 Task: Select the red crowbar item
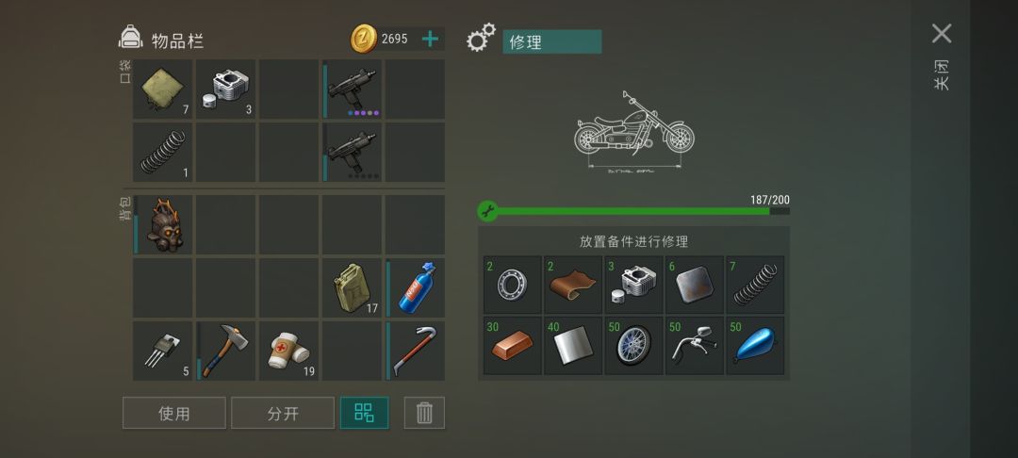pos(415,351)
